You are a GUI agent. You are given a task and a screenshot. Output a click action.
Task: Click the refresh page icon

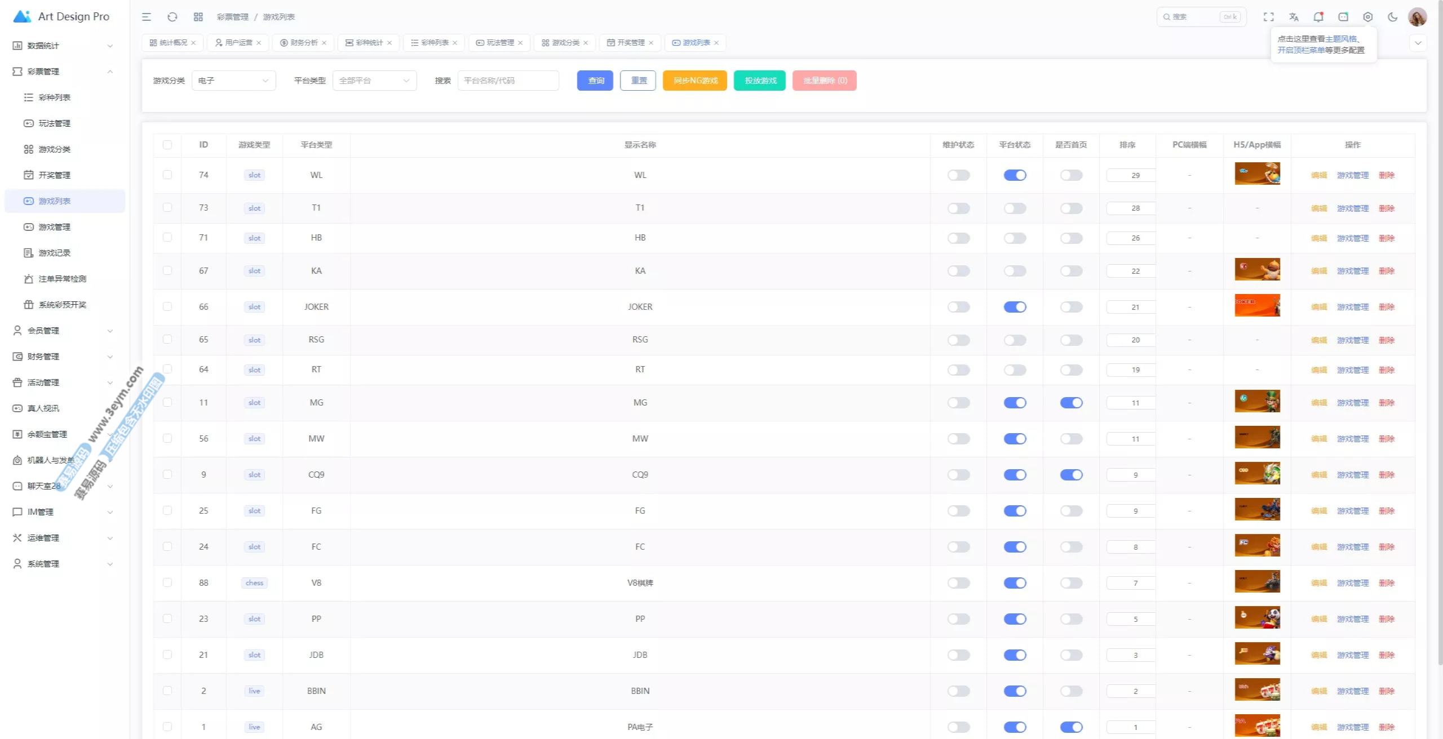[x=172, y=17]
